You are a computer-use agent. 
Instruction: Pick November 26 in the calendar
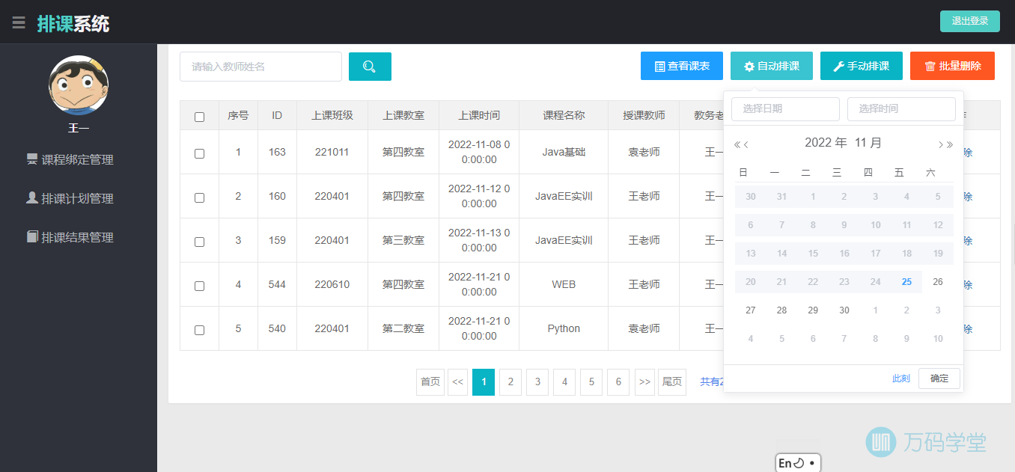[937, 282]
